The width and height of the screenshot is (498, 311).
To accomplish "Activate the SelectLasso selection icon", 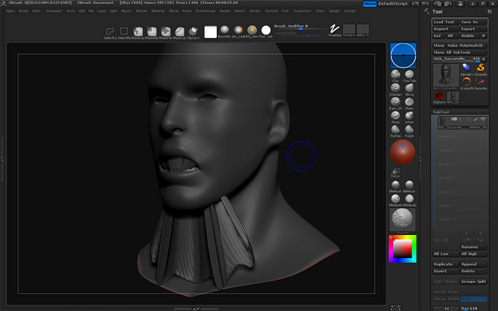I will coord(110,31).
